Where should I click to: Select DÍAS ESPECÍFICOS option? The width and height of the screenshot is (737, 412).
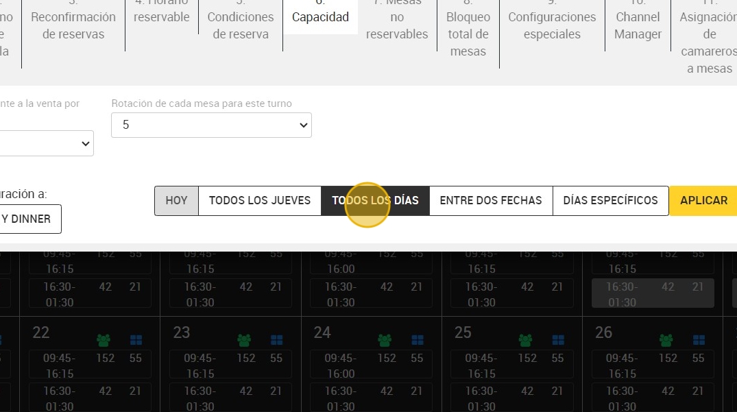tap(611, 201)
